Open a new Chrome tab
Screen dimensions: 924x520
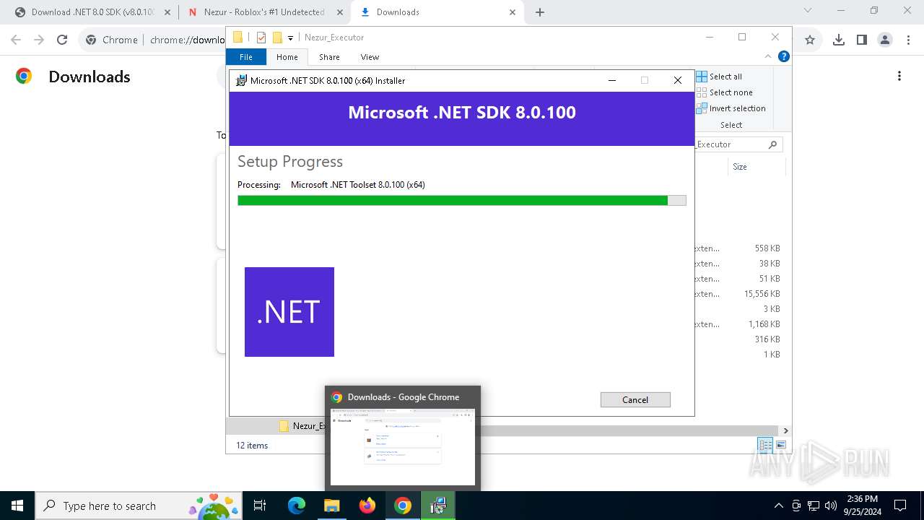coord(540,12)
